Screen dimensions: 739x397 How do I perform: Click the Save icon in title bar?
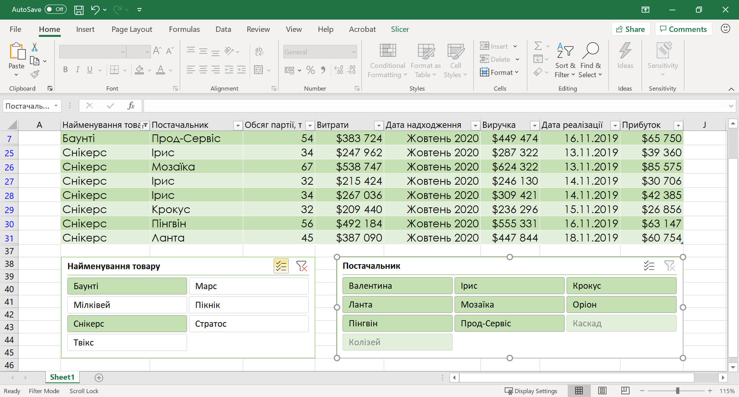pos(79,10)
